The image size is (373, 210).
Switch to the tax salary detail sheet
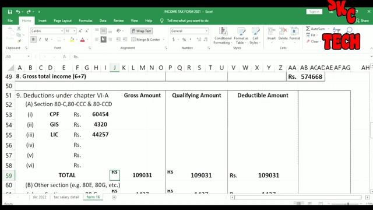click(66, 197)
